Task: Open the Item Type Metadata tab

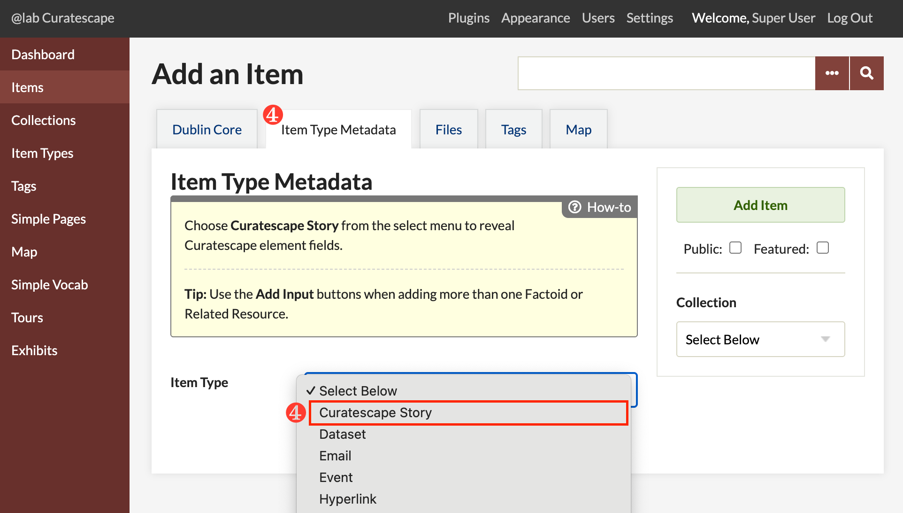Action: pyautogui.click(x=338, y=130)
